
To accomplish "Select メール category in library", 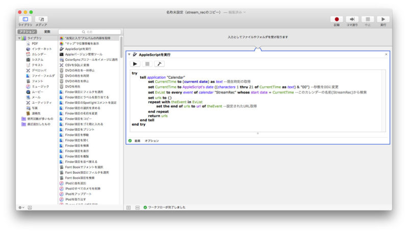I will coord(33,97).
